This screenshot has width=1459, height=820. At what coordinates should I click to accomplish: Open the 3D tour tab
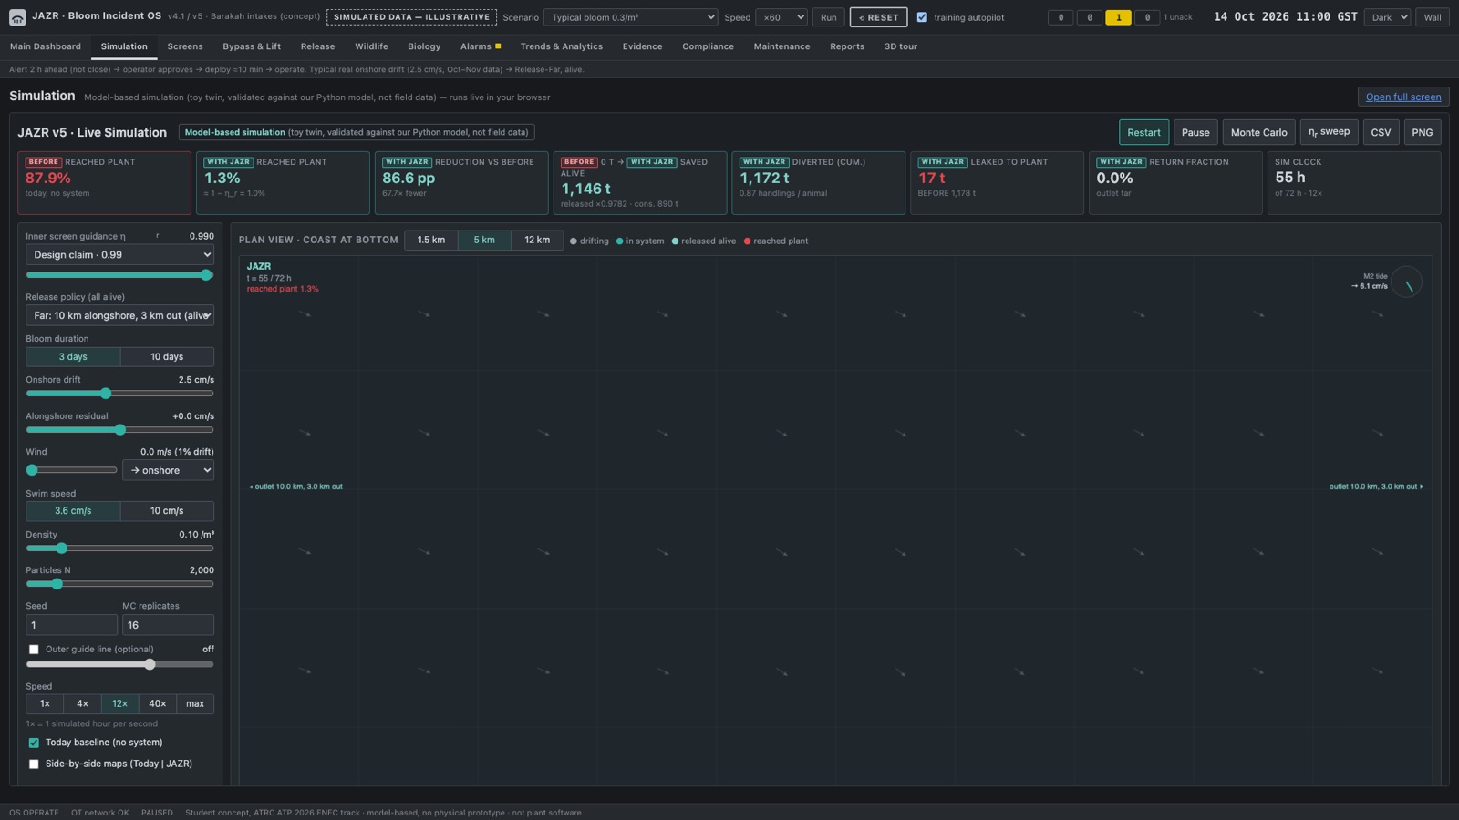pyautogui.click(x=901, y=46)
